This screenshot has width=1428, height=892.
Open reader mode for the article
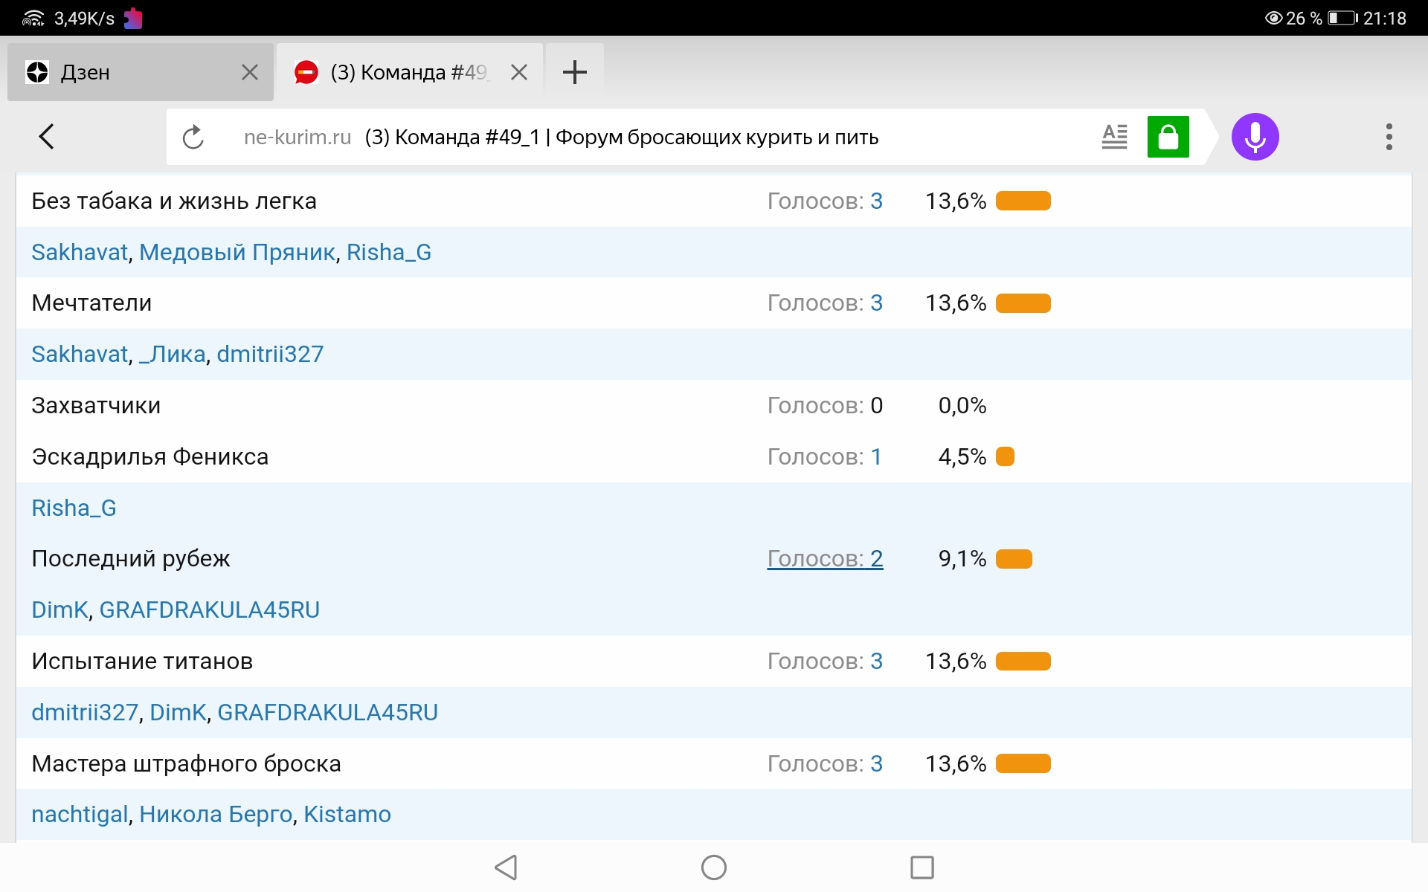click(x=1114, y=137)
